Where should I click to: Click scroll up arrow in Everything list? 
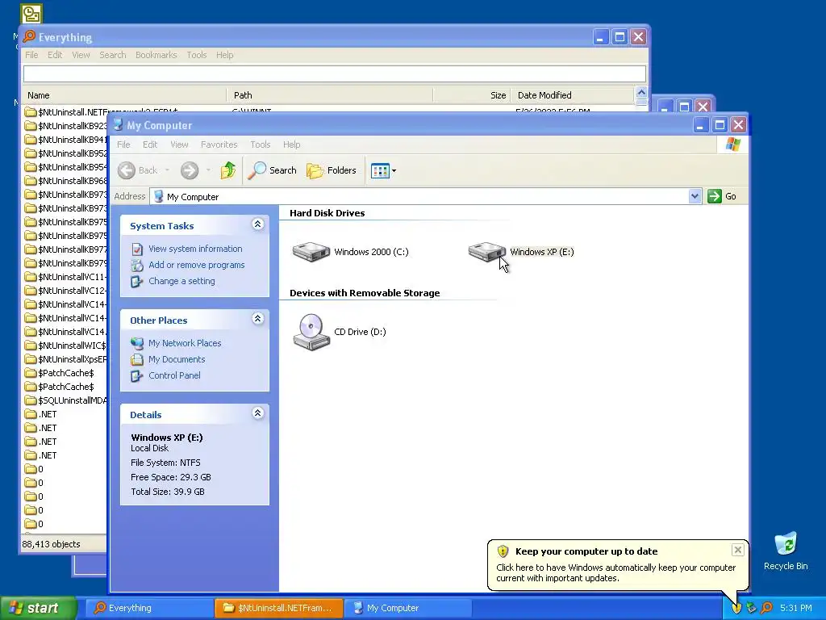(641, 93)
